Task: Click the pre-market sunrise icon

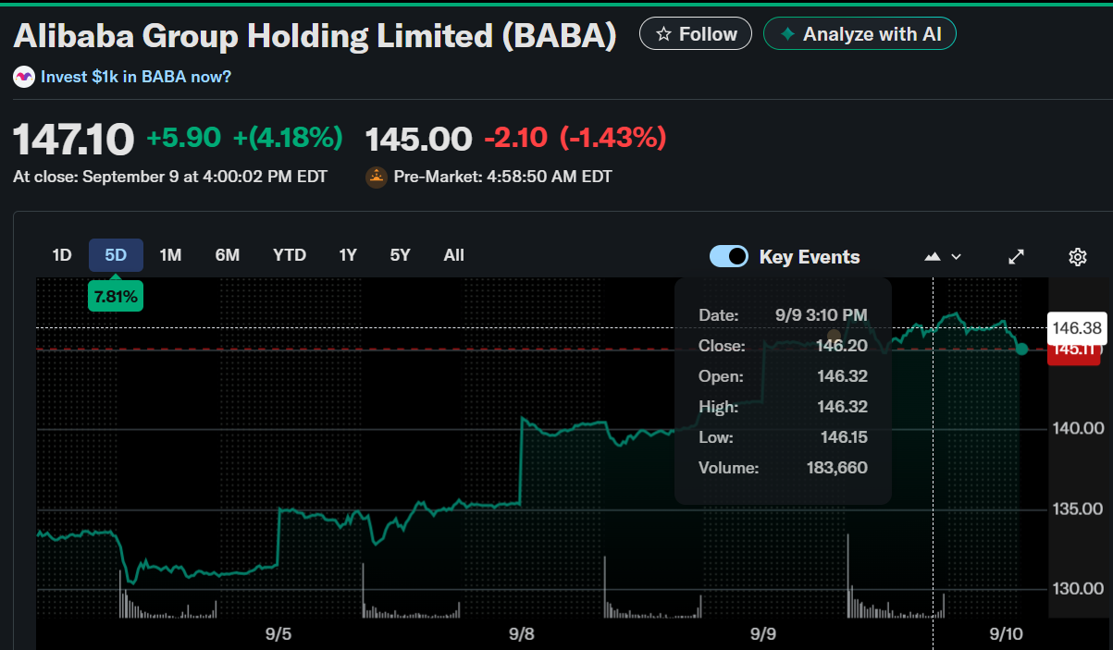Action: tap(377, 177)
